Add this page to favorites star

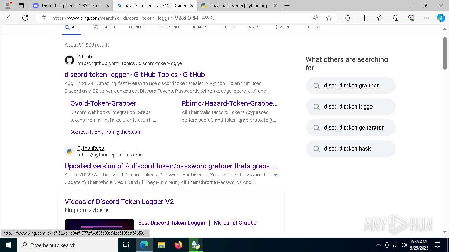click(x=329, y=18)
